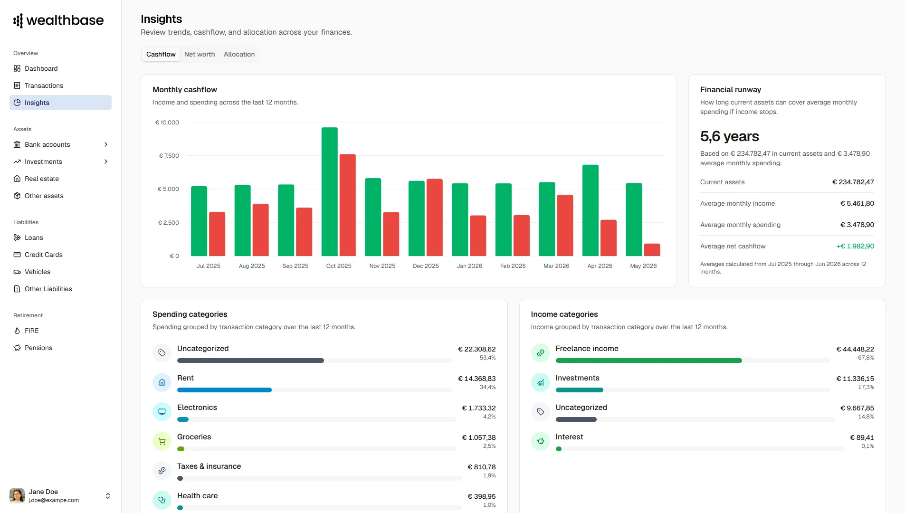Open the Dashboard page
Image resolution: width=905 pixels, height=513 pixels.
(x=60, y=68)
